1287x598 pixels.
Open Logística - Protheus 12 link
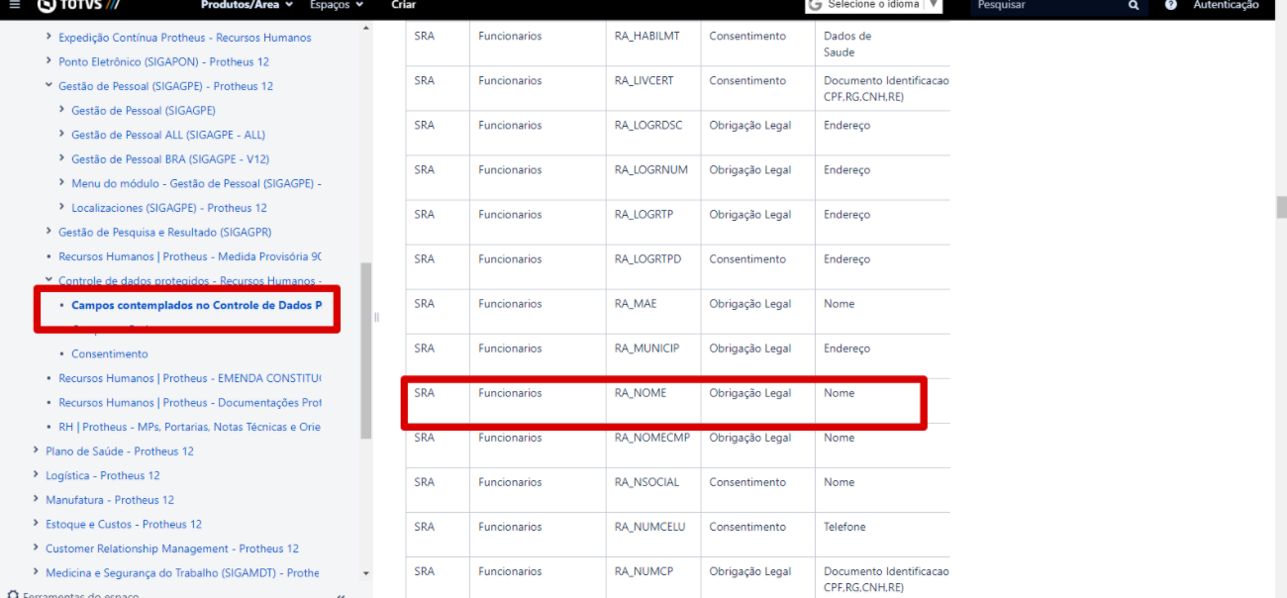[103, 475]
